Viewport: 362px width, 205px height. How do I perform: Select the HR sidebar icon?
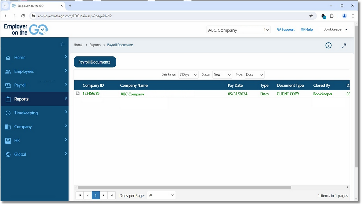coord(8,140)
